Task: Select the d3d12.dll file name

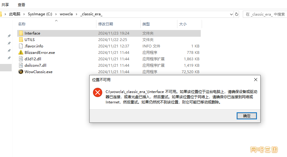Action: tap(33, 59)
